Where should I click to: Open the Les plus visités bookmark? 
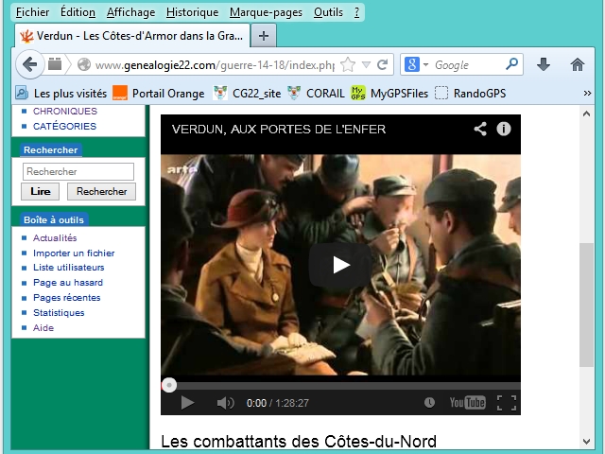click(x=60, y=94)
